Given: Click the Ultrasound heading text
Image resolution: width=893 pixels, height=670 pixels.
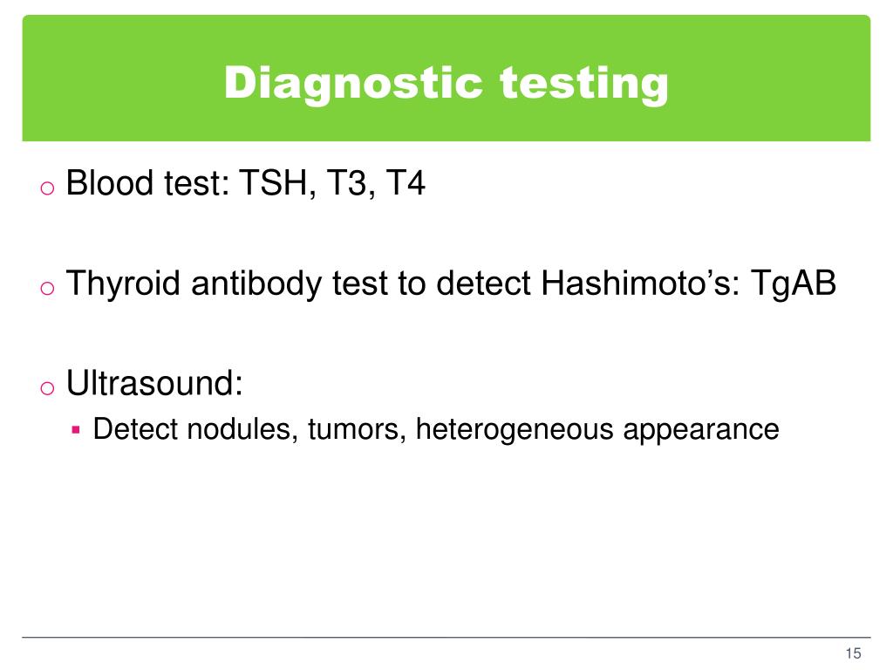Looking at the screenshot, I should pos(154,383).
